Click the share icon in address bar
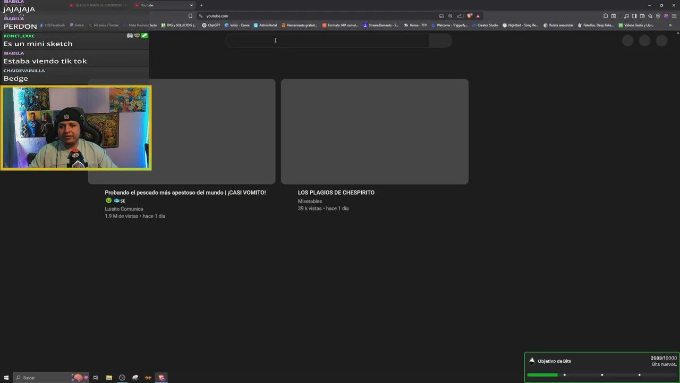Screen dimensions: 680x383 (460, 16)
